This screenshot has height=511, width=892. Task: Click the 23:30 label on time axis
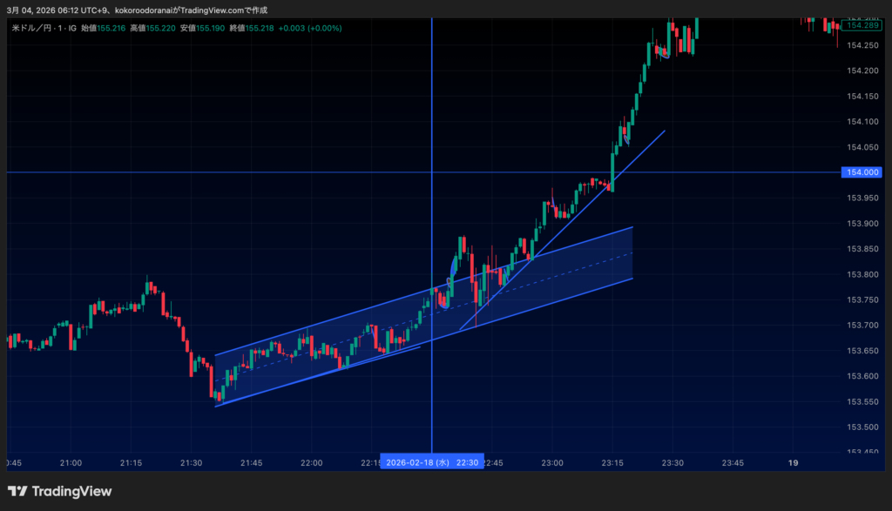pyautogui.click(x=672, y=462)
